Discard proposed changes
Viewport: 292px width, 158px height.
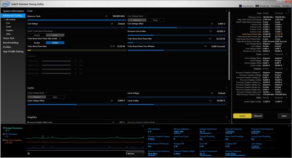click(x=257, y=116)
